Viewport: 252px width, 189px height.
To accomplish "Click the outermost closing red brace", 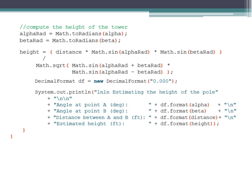I will [x=11, y=136].
